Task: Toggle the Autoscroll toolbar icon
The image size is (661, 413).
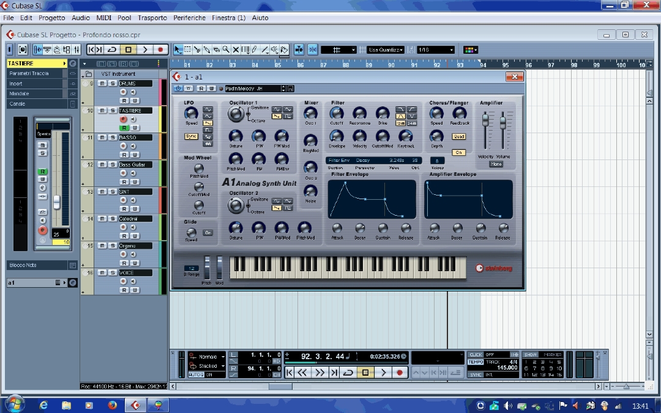Action: (x=299, y=49)
